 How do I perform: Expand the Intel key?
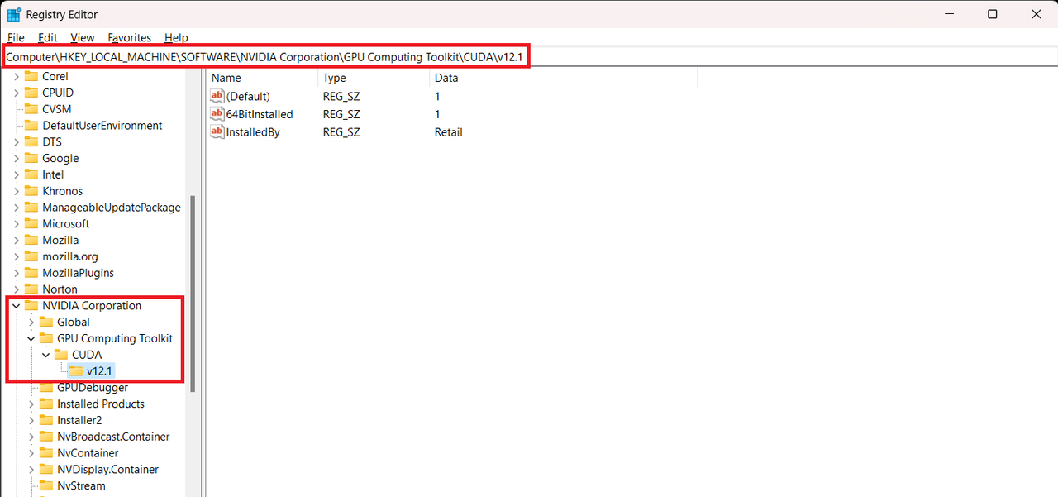point(17,174)
